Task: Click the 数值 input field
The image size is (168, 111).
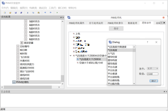Action: 153,74
